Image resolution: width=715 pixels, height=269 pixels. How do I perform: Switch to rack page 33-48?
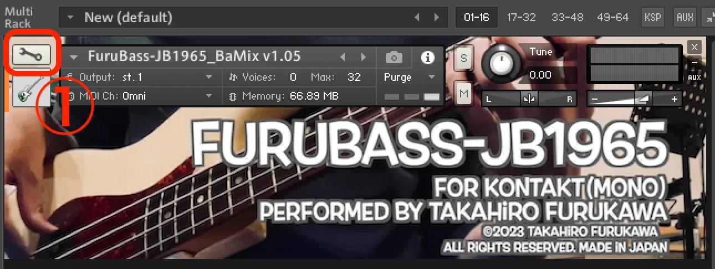coord(568,17)
